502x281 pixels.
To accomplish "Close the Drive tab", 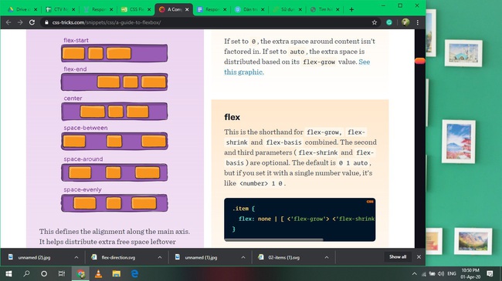I will [x=36, y=9].
